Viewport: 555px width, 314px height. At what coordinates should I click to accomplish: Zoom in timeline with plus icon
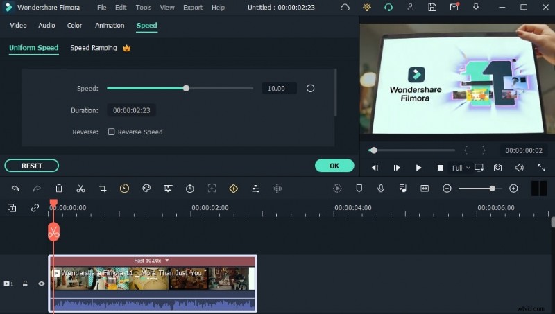(x=513, y=189)
